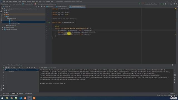Image resolution: width=178 pixels, height=100 pixels.
Task: Click the run class gutter icon beside PrimeNumbersTest
Action: (x=49, y=22)
